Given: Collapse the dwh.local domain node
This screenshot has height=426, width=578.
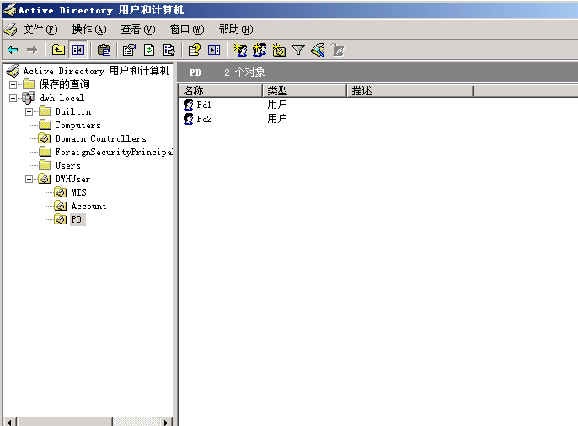Looking at the screenshot, I should (13, 98).
